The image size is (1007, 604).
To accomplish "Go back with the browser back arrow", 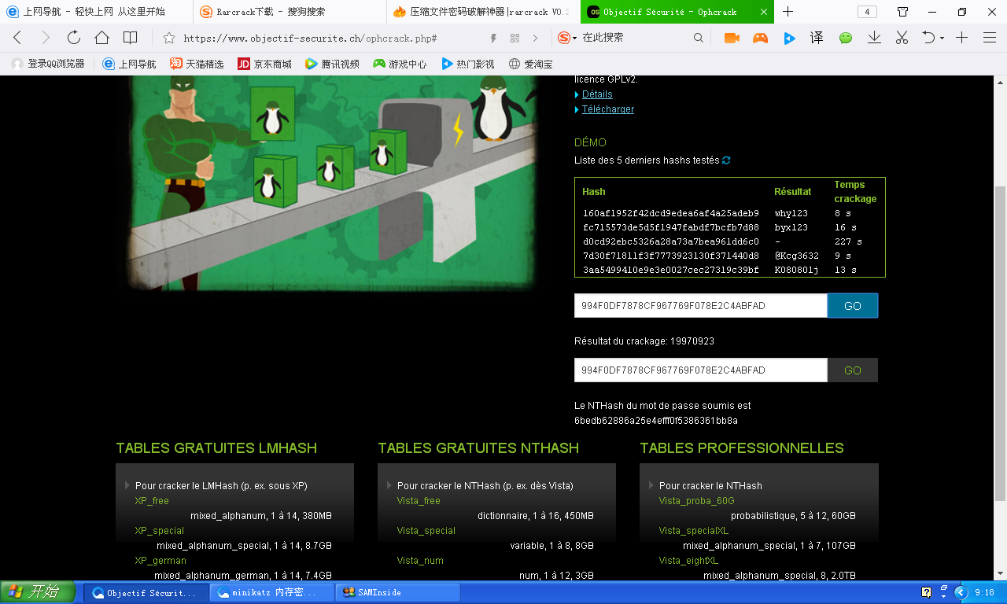I will pos(17,38).
